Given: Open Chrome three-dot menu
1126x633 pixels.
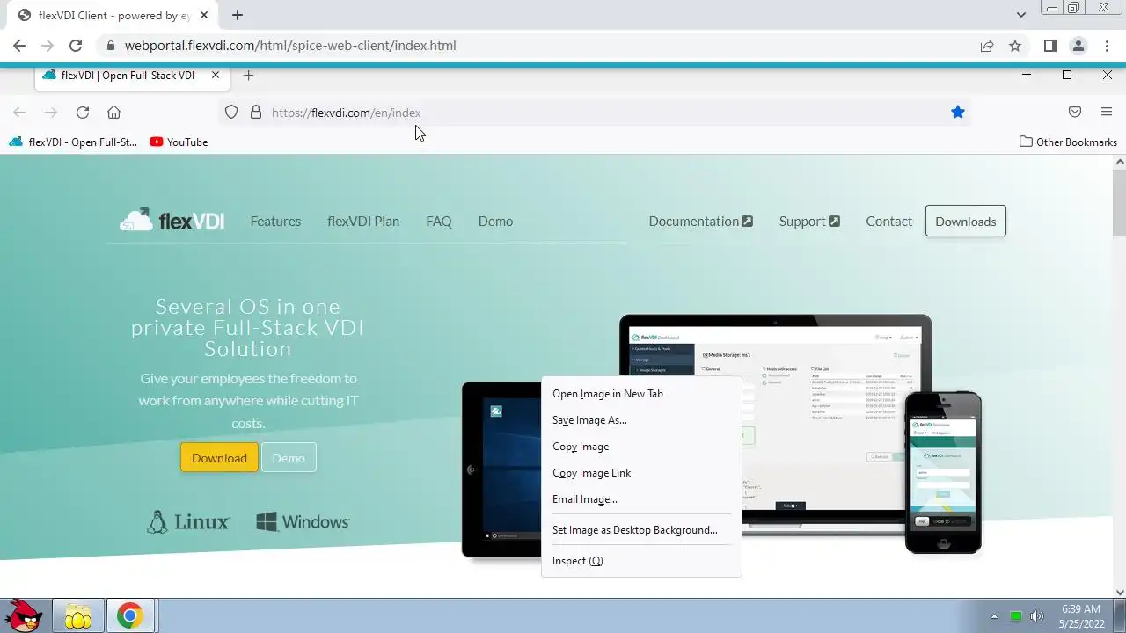Looking at the screenshot, I should coord(1107,46).
